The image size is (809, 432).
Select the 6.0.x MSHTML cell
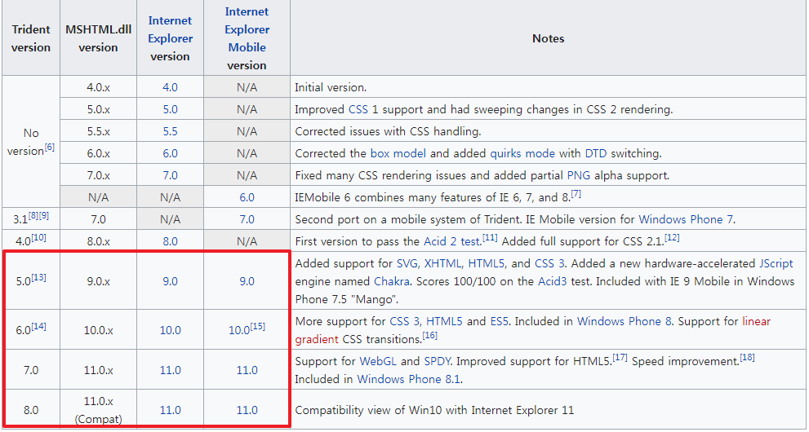point(98,153)
